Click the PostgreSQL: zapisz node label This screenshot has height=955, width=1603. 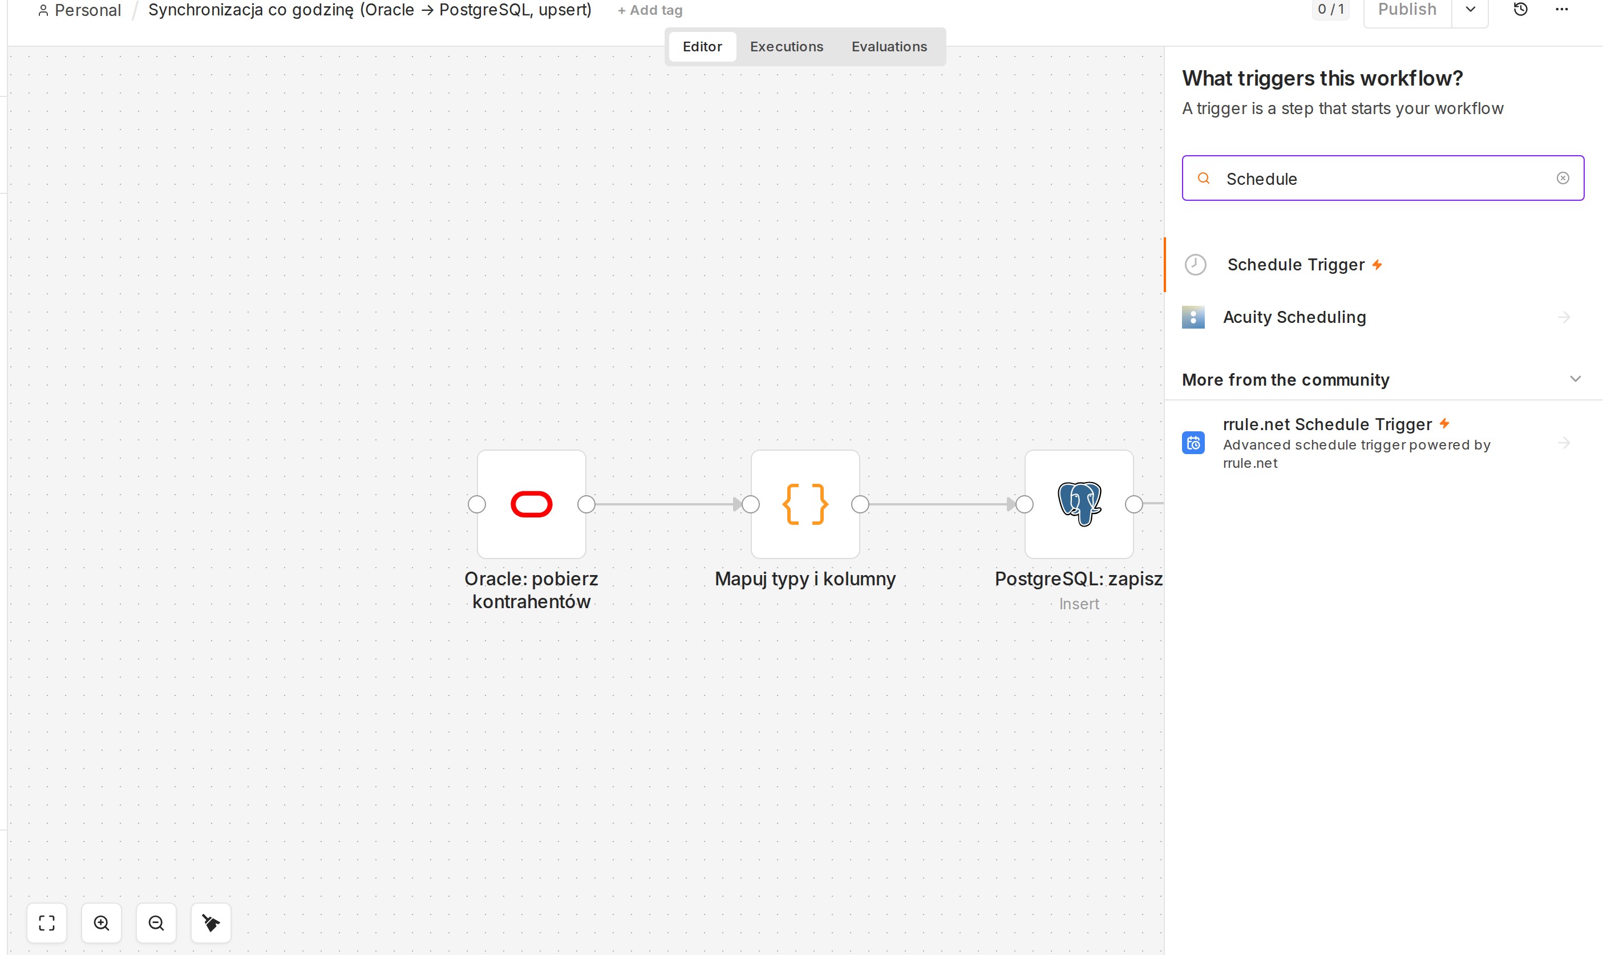click(1079, 579)
